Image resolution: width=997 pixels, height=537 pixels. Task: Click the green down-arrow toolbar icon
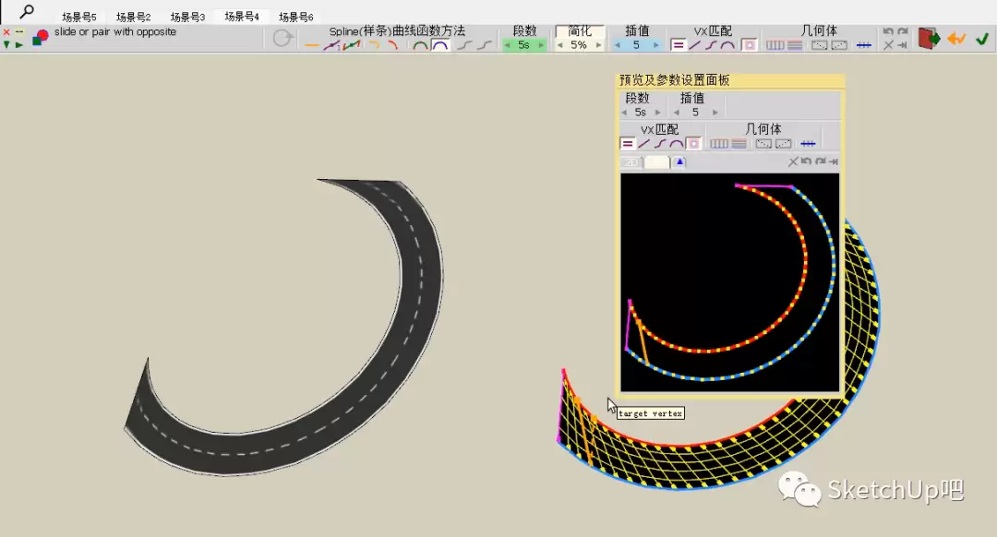click(x=6, y=44)
